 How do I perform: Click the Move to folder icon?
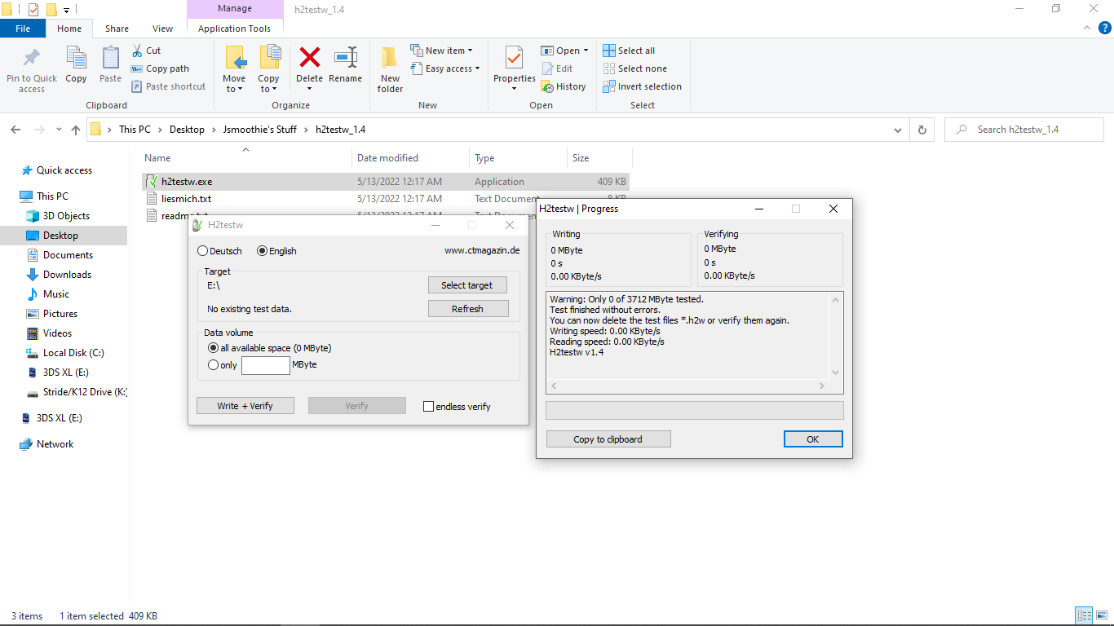point(235,58)
